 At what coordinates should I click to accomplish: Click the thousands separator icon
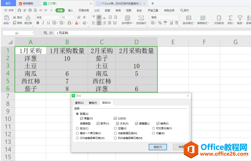coord(165,23)
